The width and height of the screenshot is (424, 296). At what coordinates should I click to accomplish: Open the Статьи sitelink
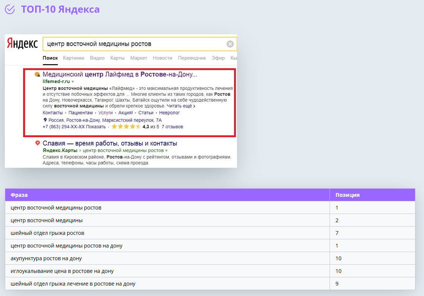146,113
